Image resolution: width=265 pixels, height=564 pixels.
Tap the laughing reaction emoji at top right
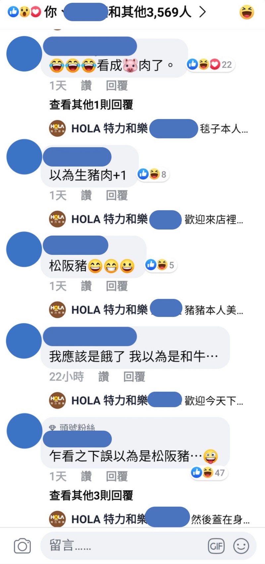(x=247, y=13)
